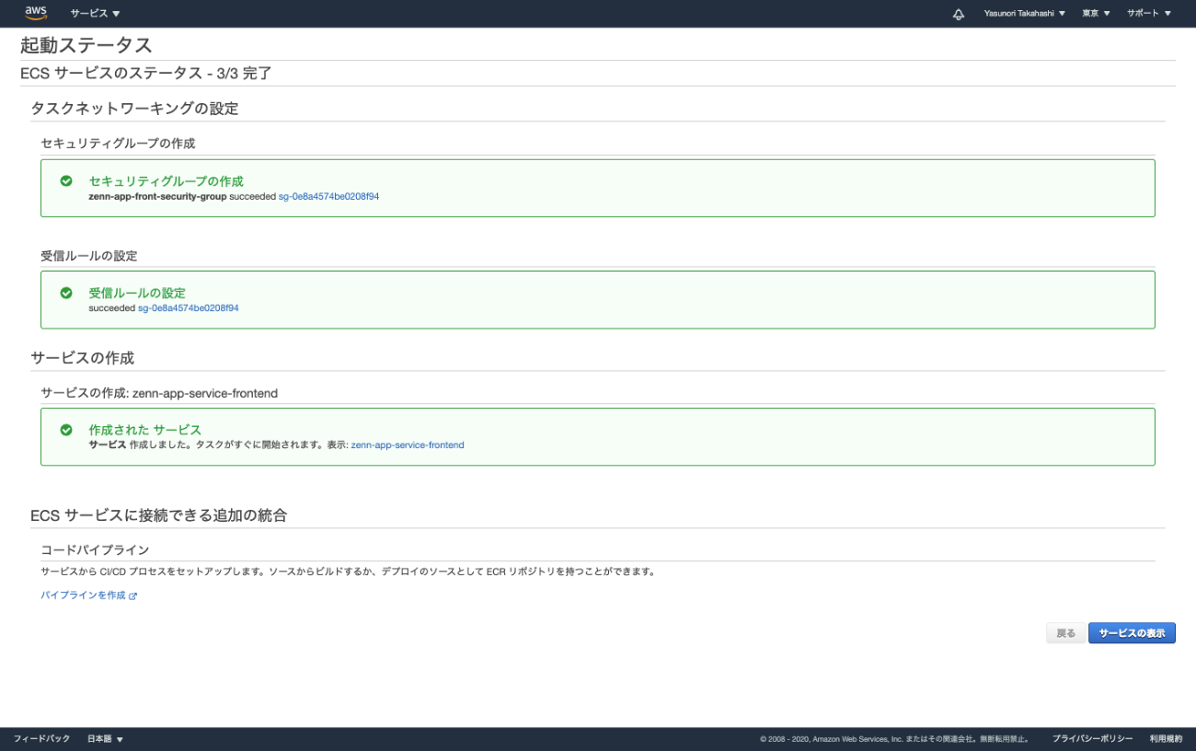Open the Yasunori Takahashi account menu
Image resolution: width=1196 pixels, height=751 pixels.
coord(1023,13)
